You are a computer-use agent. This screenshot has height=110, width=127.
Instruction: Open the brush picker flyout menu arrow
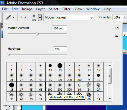click(117, 28)
